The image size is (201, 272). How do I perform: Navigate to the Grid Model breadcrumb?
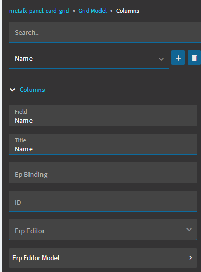click(x=92, y=11)
